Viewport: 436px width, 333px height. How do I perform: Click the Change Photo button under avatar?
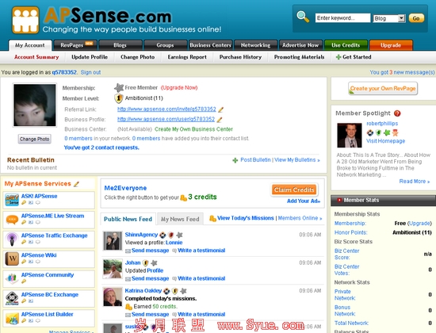coord(34,139)
